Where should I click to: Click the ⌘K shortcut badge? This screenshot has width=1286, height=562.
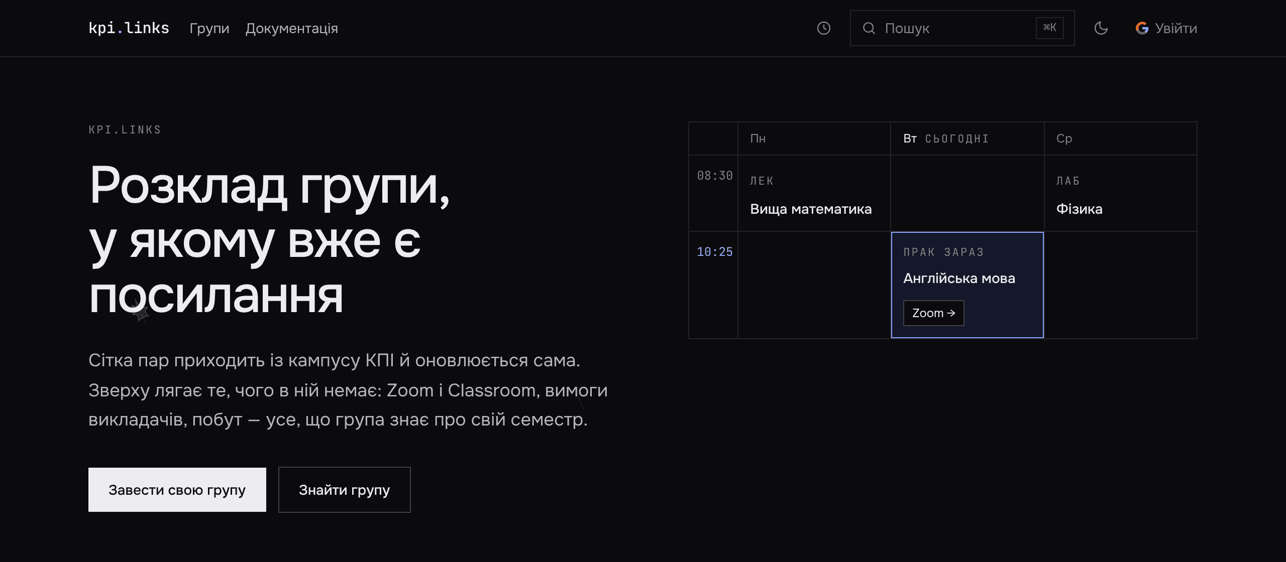click(1050, 28)
